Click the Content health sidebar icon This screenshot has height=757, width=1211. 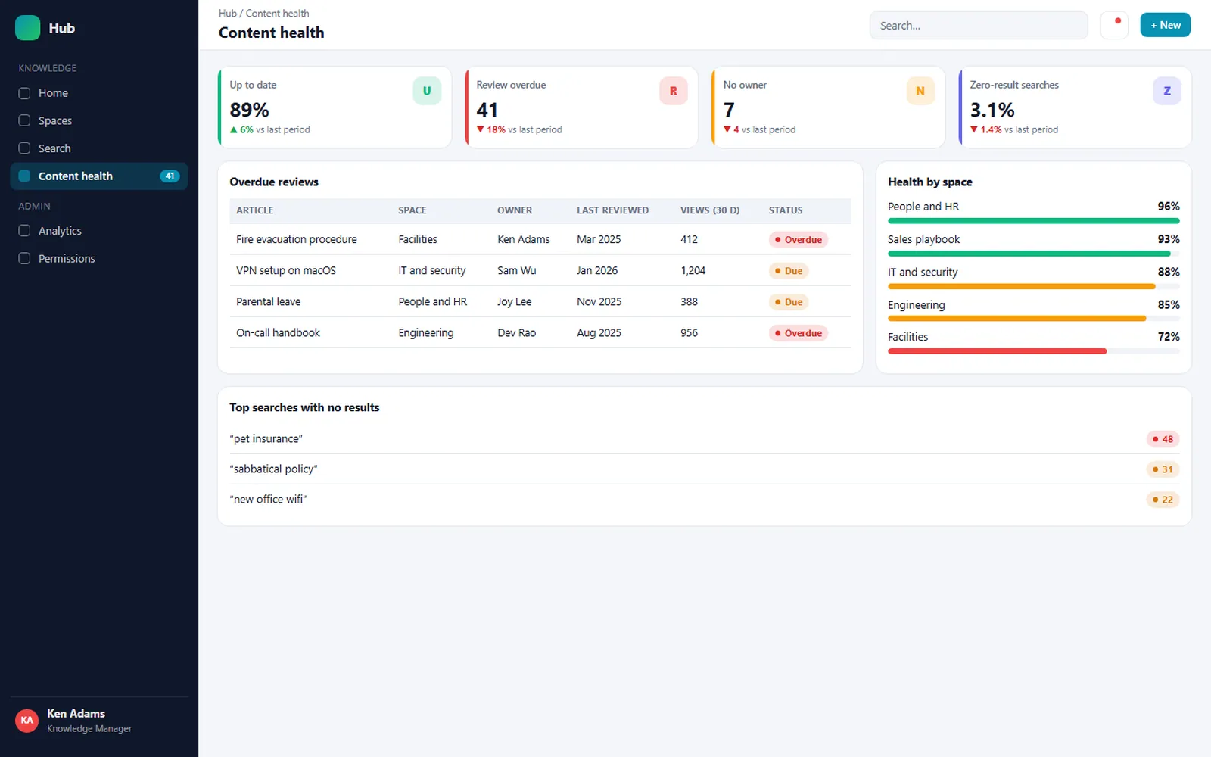point(24,176)
